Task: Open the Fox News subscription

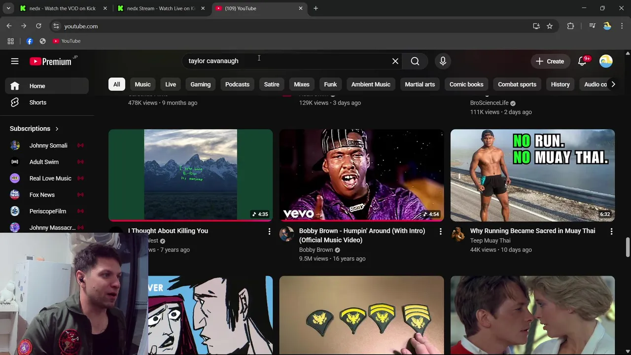Action: (x=47, y=195)
